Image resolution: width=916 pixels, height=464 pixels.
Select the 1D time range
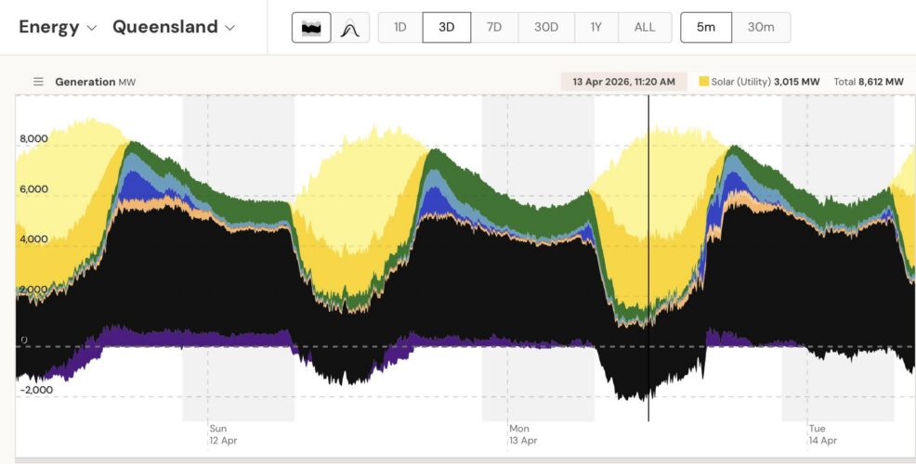(400, 28)
